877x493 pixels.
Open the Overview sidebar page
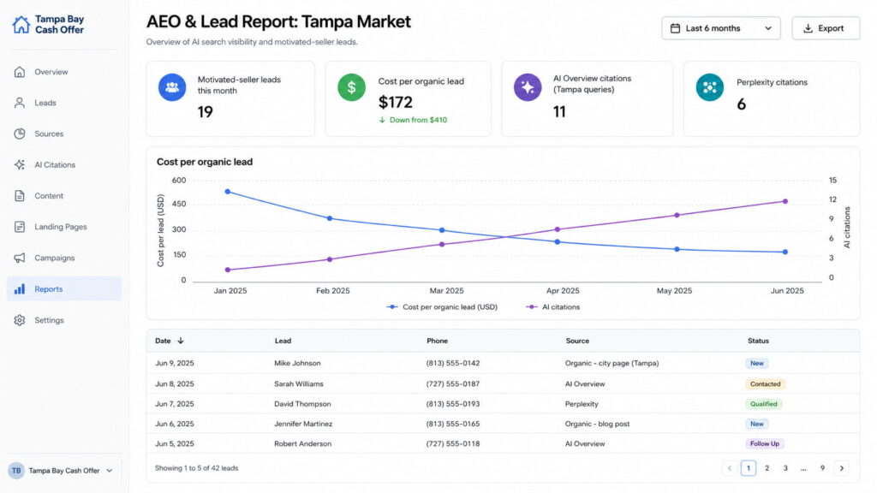(63, 72)
